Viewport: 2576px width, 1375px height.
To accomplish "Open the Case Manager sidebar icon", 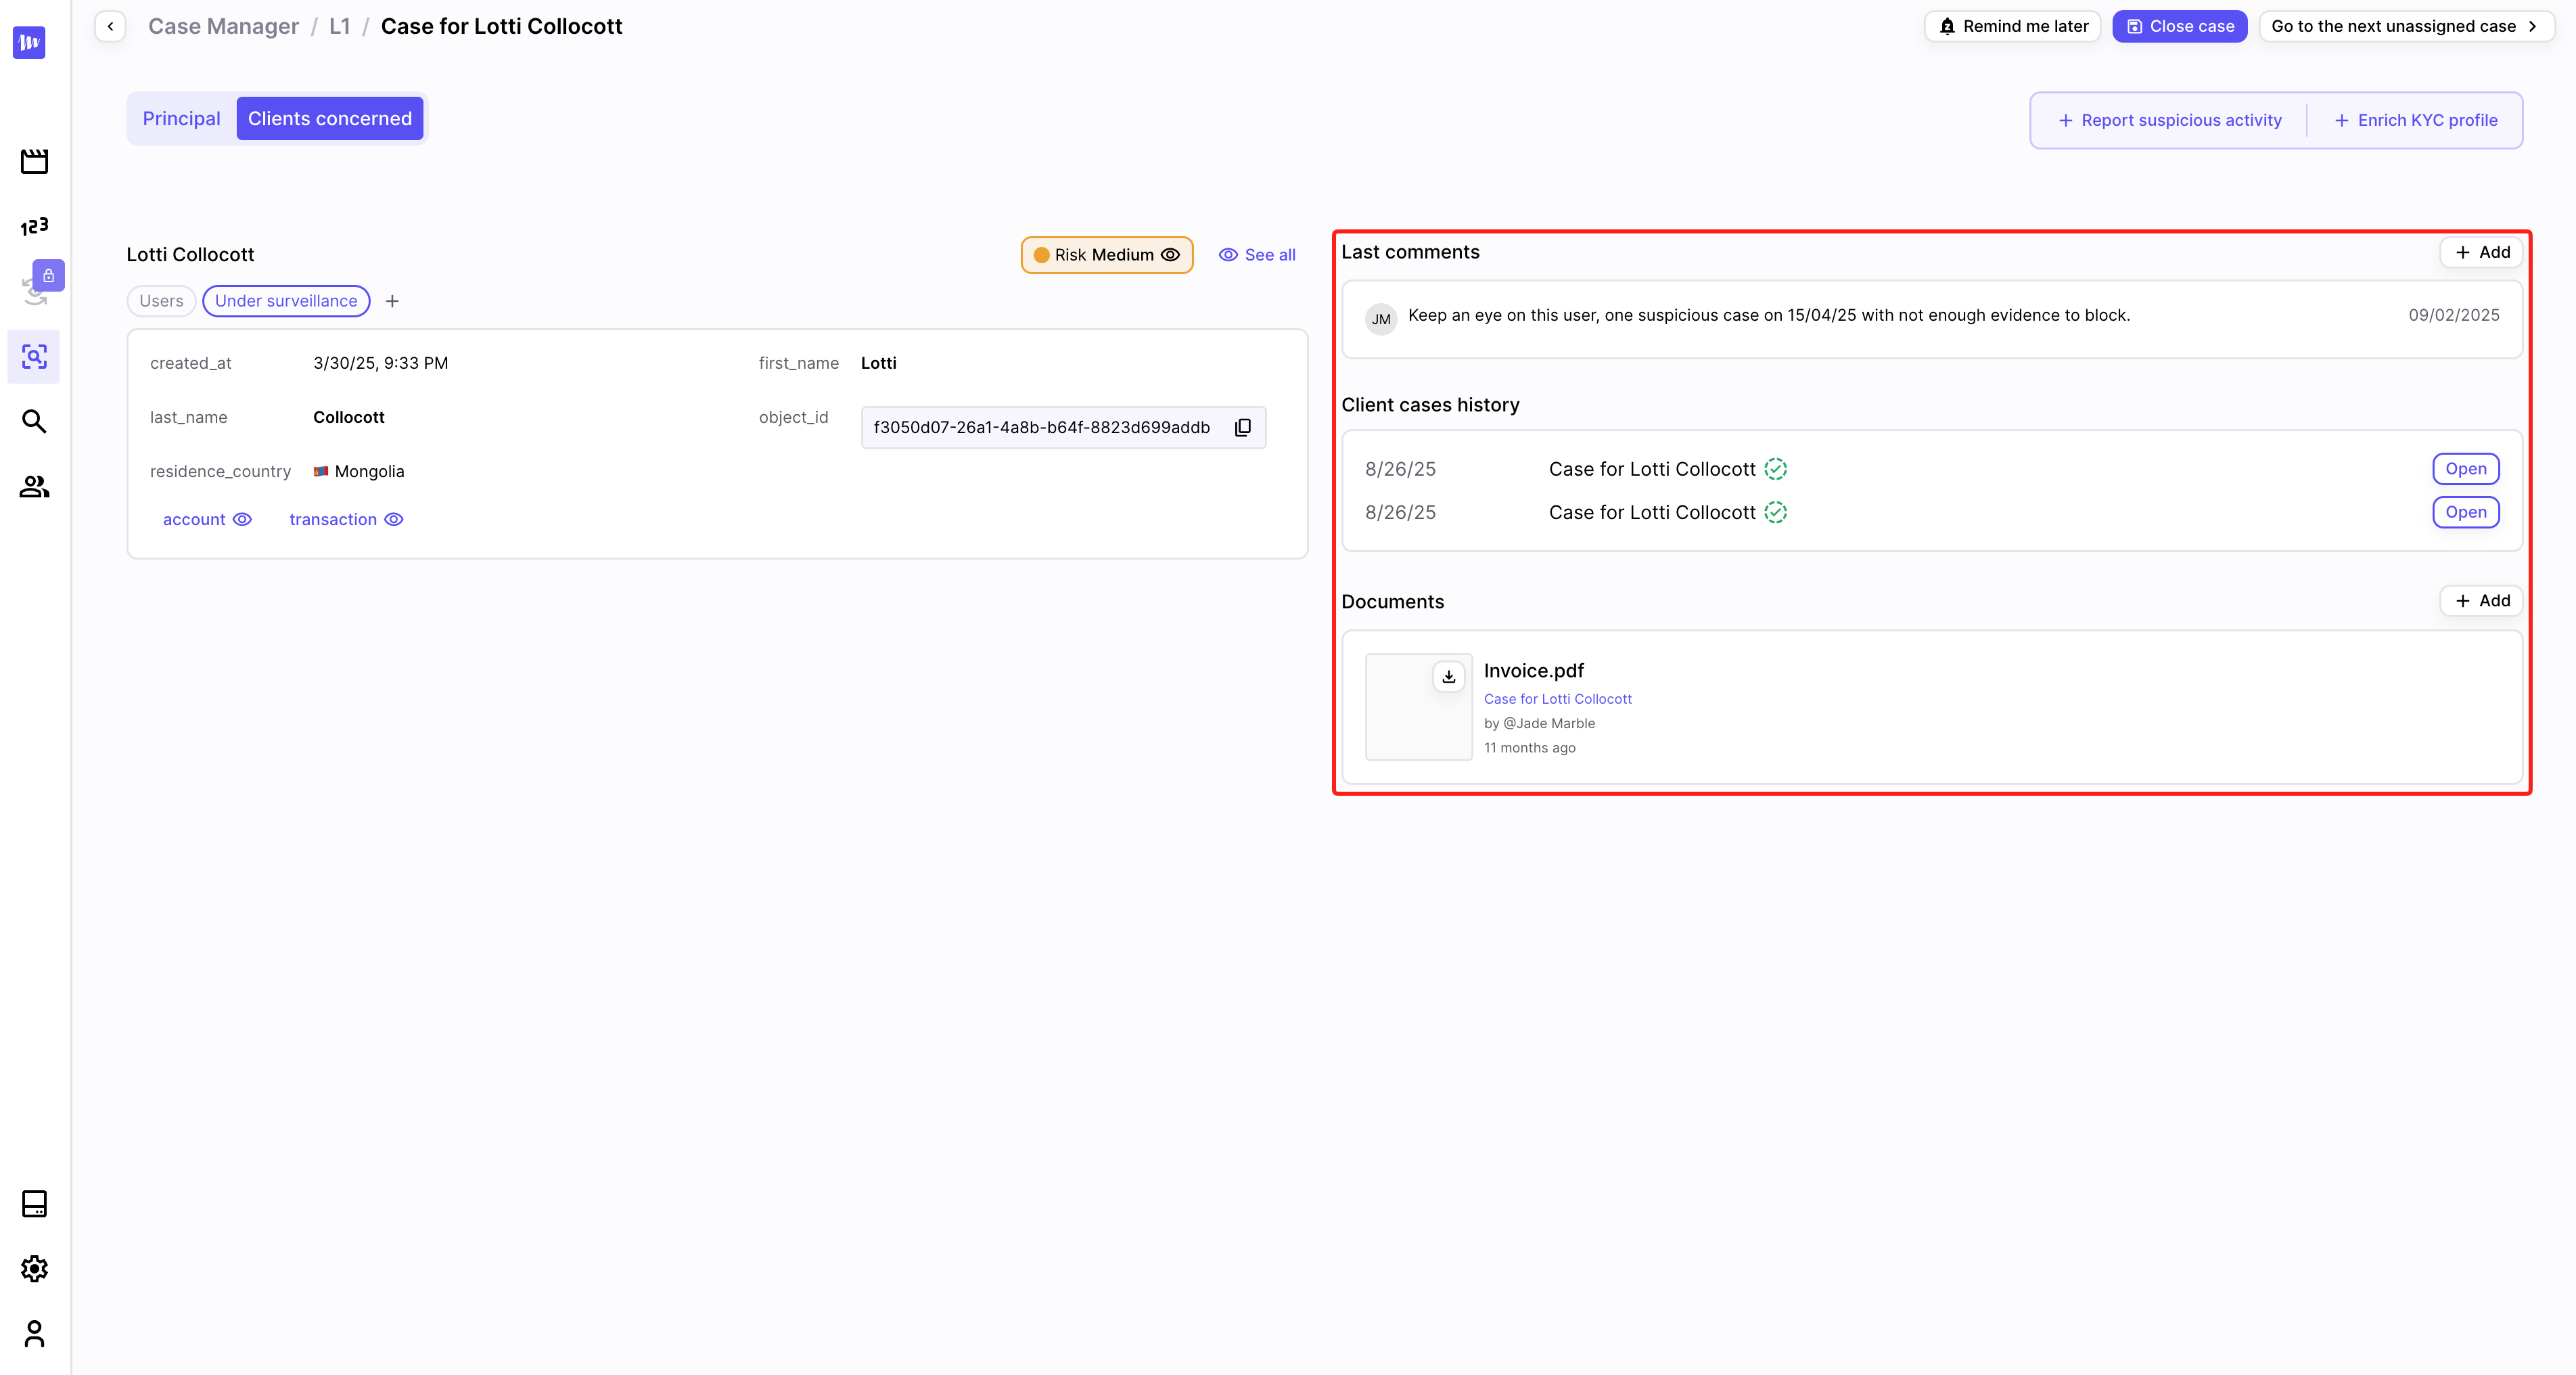I will [x=34, y=356].
